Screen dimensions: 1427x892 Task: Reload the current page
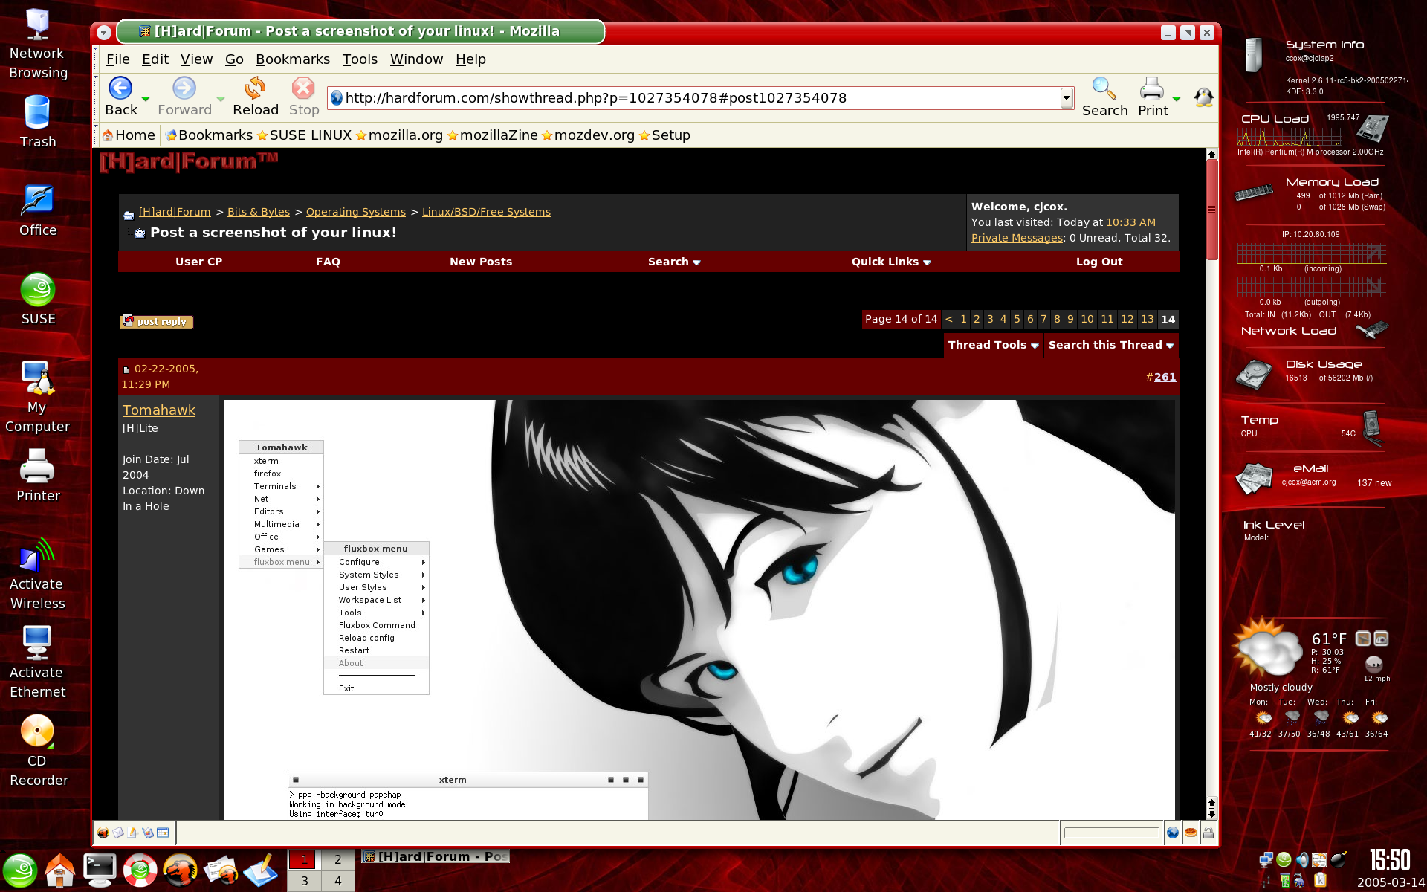[x=255, y=88]
